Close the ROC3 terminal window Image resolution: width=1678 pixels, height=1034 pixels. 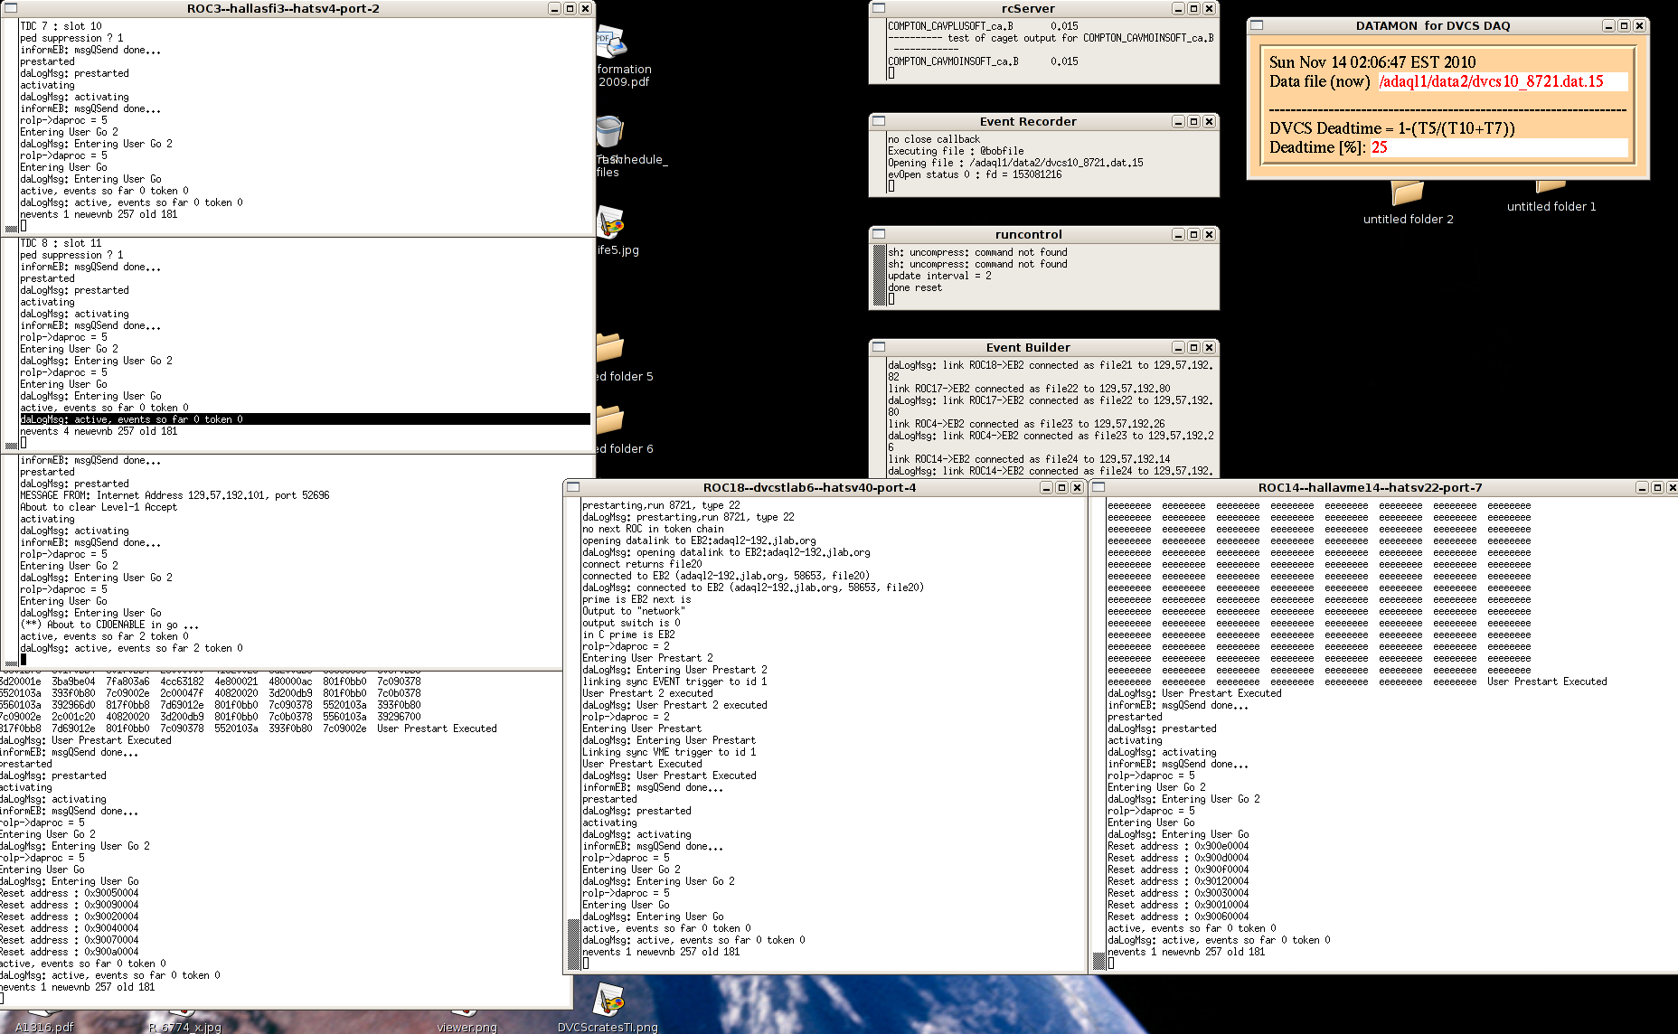(x=585, y=8)
